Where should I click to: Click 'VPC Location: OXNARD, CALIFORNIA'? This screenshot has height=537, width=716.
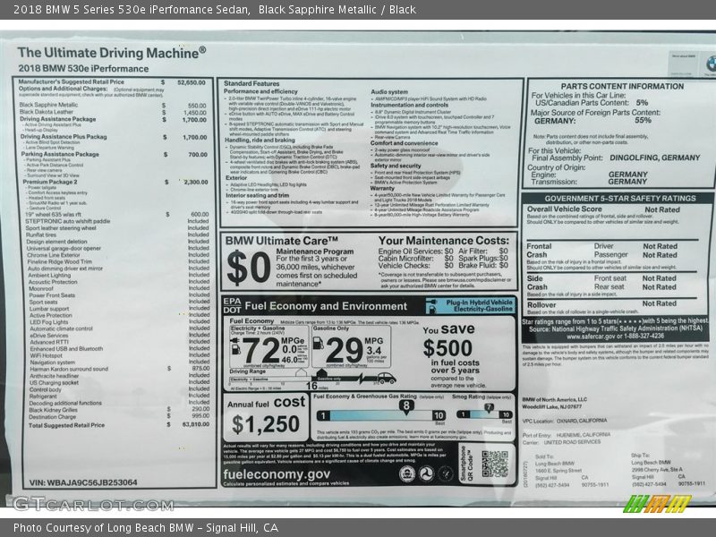pos(565,420)
